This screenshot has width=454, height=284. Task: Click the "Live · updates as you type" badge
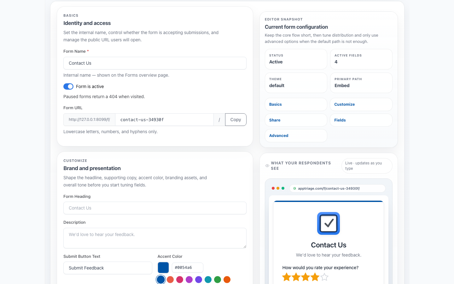367,166
